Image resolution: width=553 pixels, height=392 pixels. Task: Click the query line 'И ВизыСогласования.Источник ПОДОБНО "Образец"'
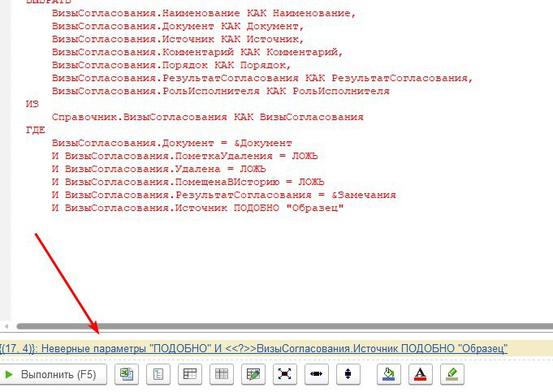point(197,208)
